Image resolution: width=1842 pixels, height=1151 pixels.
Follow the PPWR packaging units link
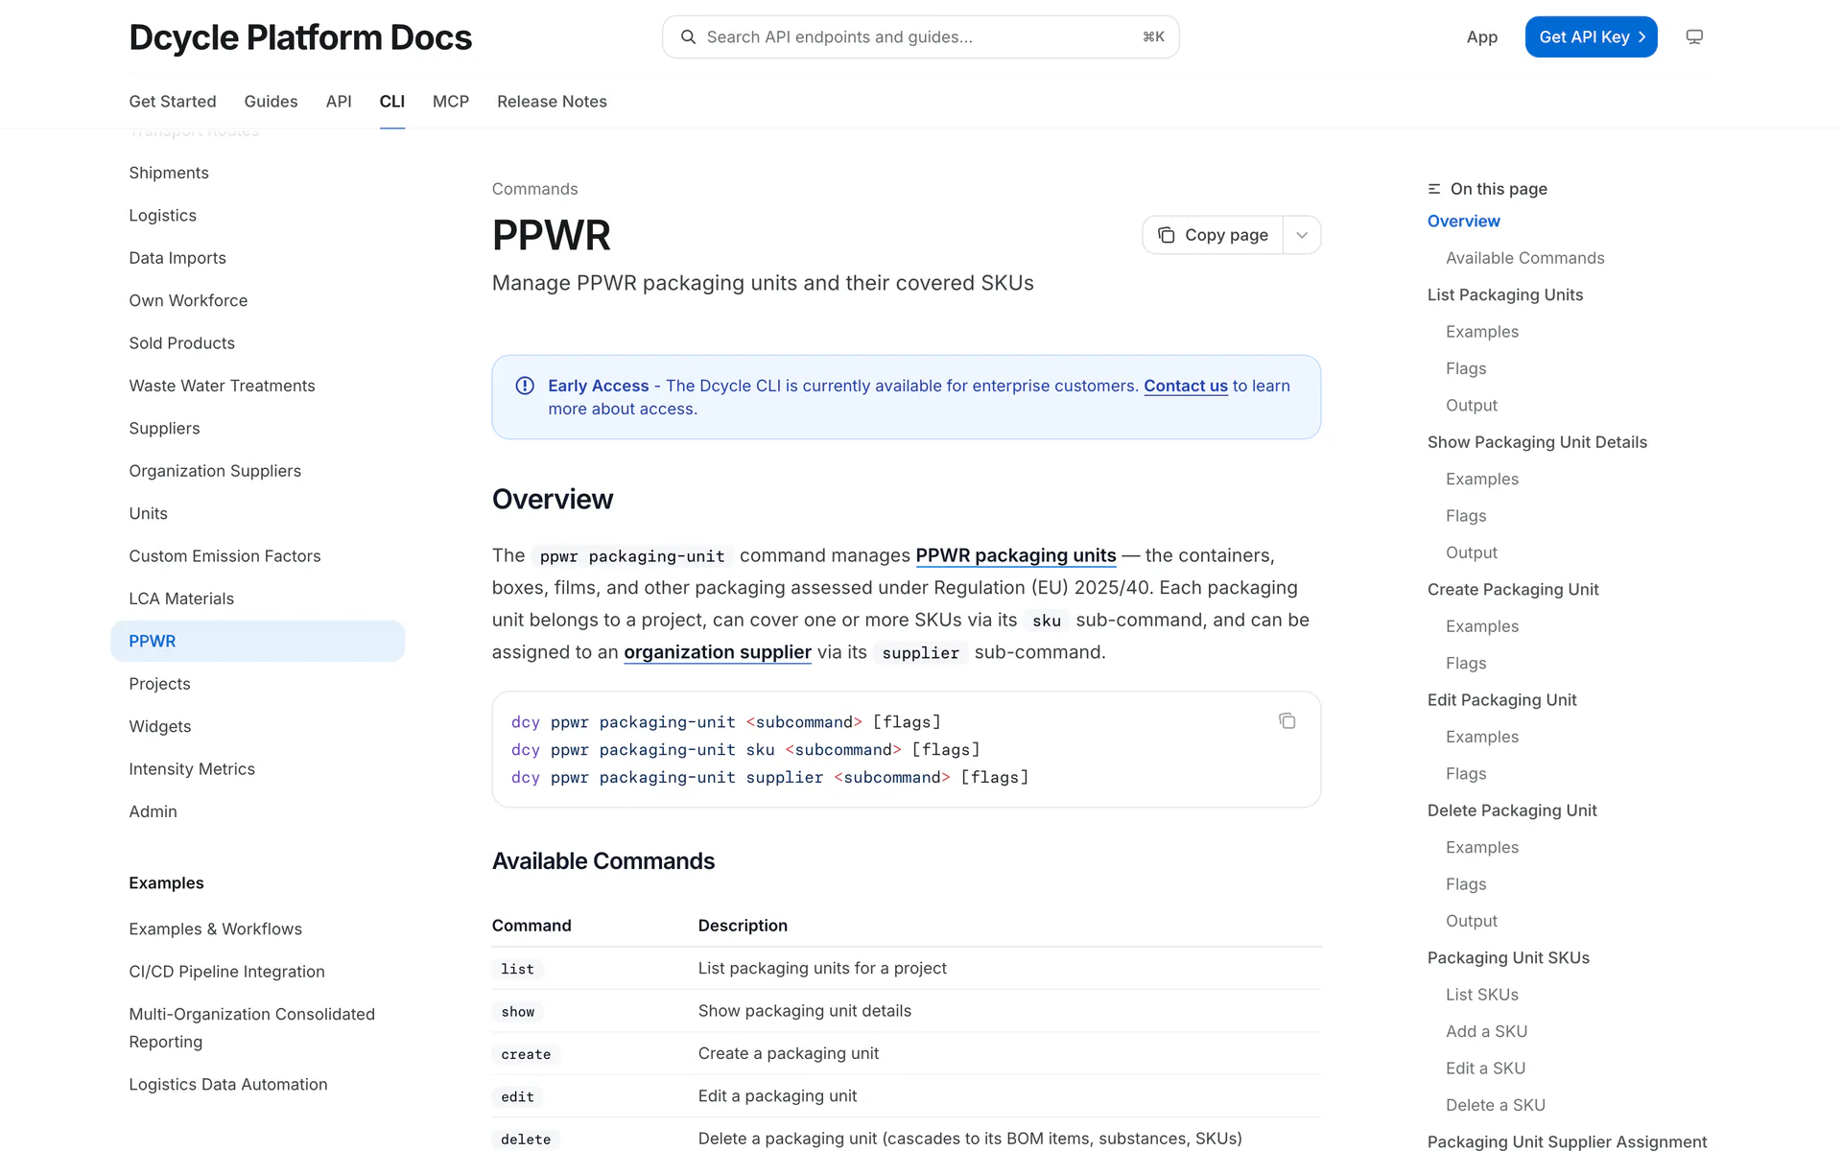click(x=1016, y=555)
